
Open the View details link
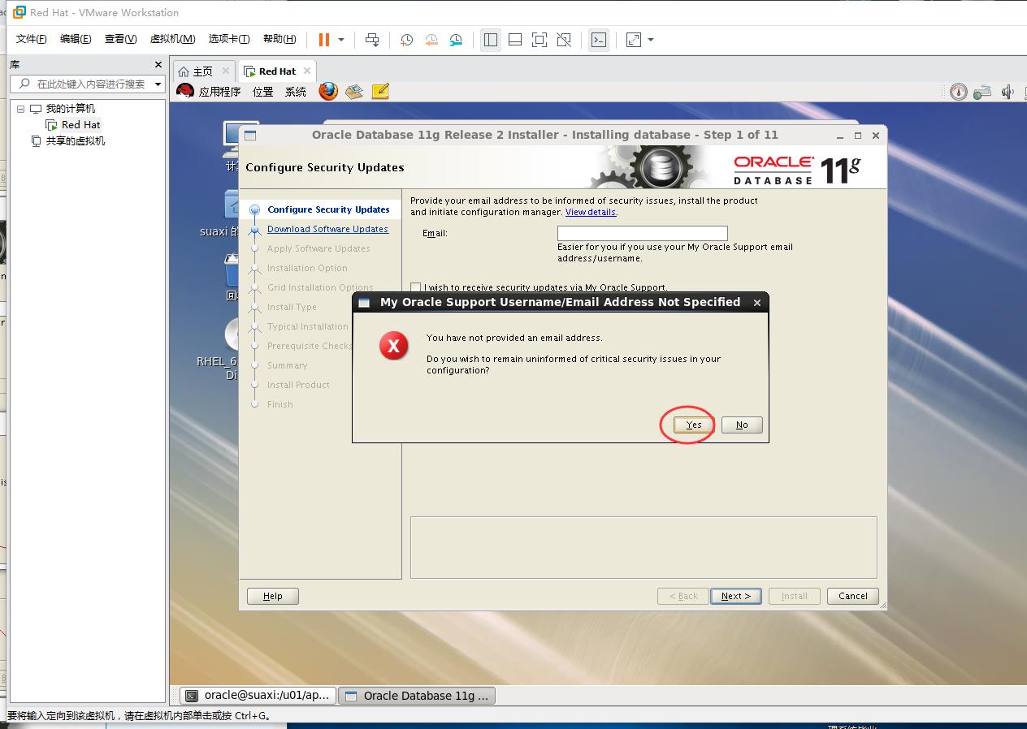click(x=591, y=213)
